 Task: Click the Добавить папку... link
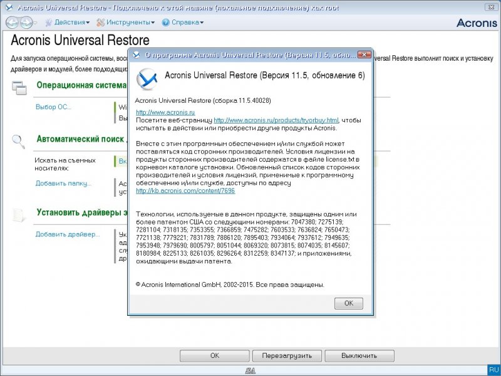click(x=63, y=184)
